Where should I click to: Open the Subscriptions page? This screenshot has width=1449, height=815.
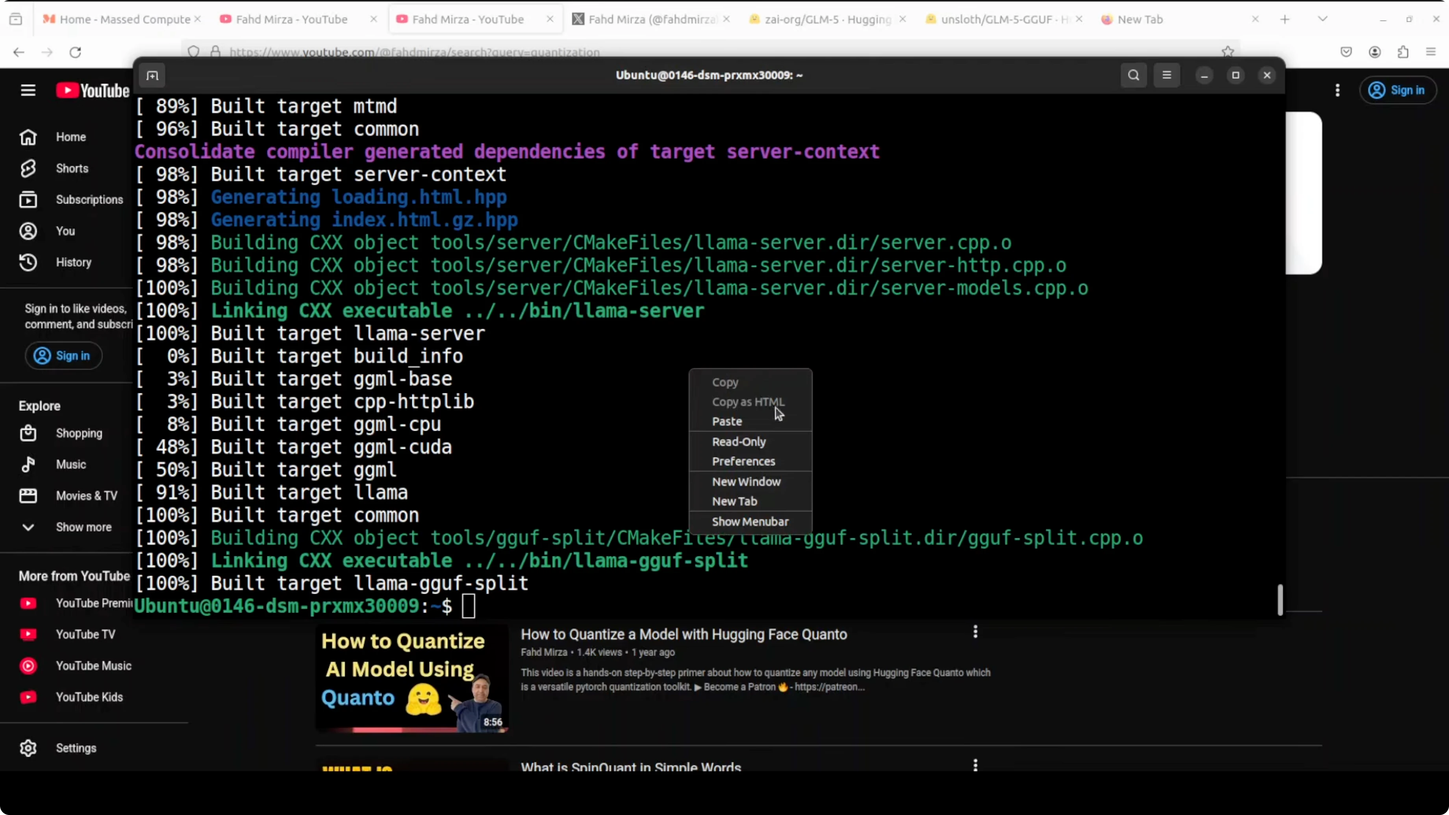coord(89,200)
